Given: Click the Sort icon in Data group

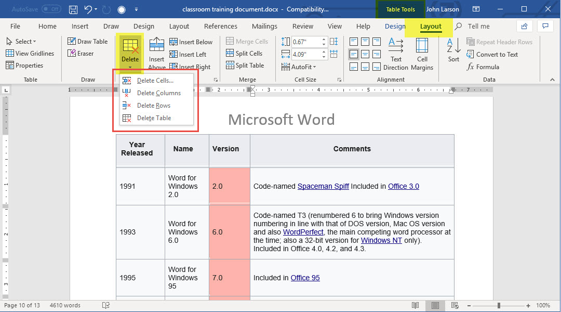Looking at the screenshot, I should click(453, 50).
